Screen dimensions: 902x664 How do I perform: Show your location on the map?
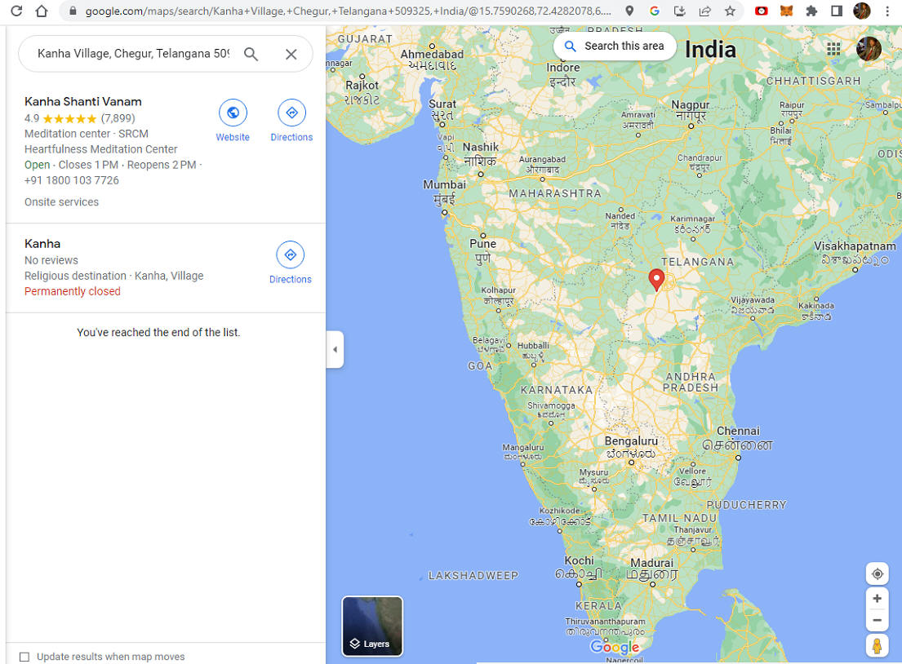pos(878,573)
